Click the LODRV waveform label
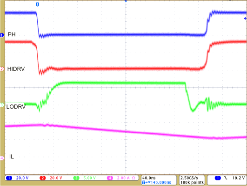Viewport: 247px width, 186px height. click(16, 107)
